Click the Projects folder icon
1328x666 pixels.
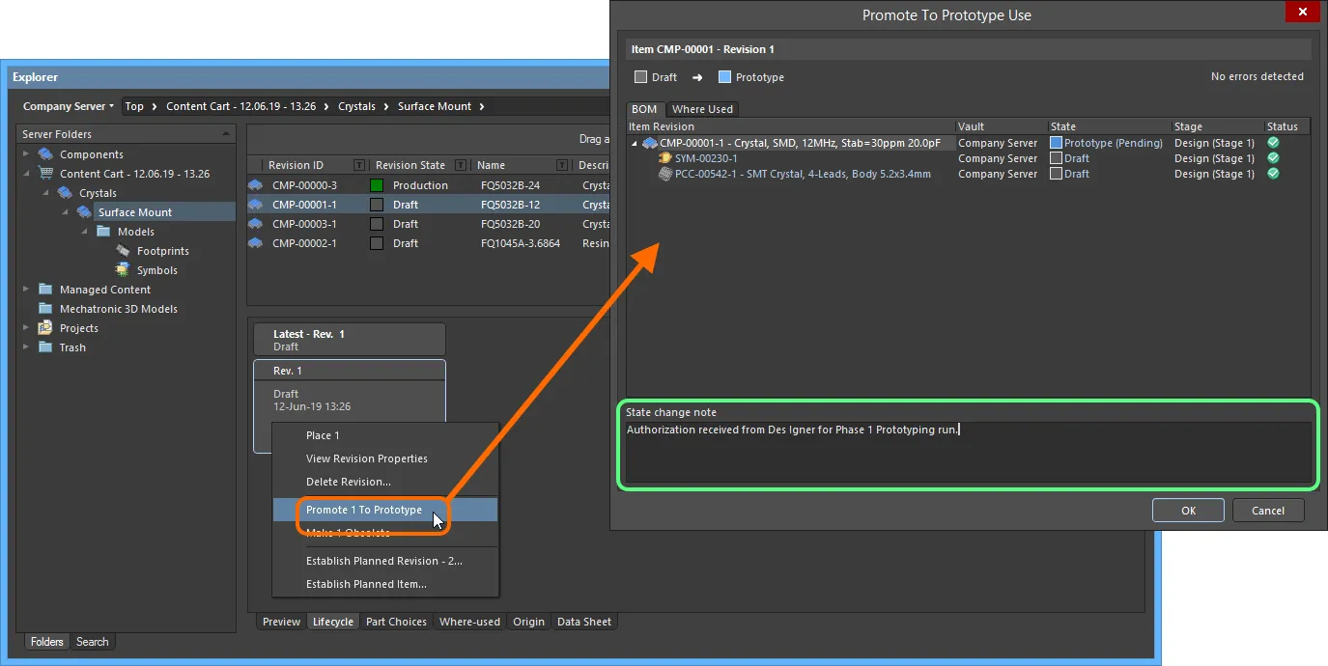click(44, 328)
